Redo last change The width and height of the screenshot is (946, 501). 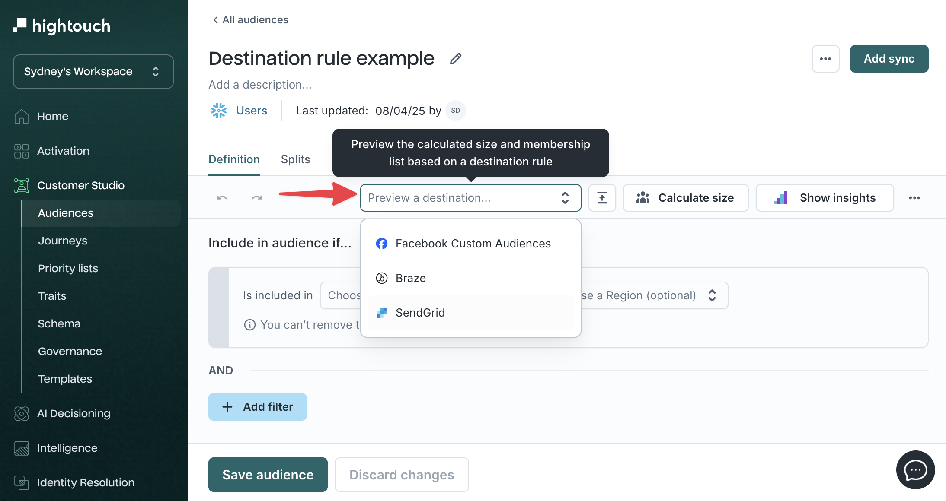point(257,198)
